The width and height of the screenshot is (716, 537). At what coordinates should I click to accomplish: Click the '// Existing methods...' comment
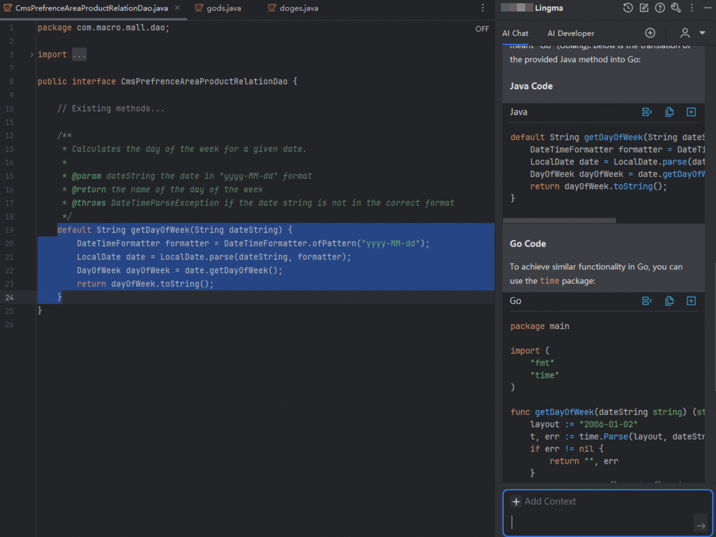[x=111, y=109]
